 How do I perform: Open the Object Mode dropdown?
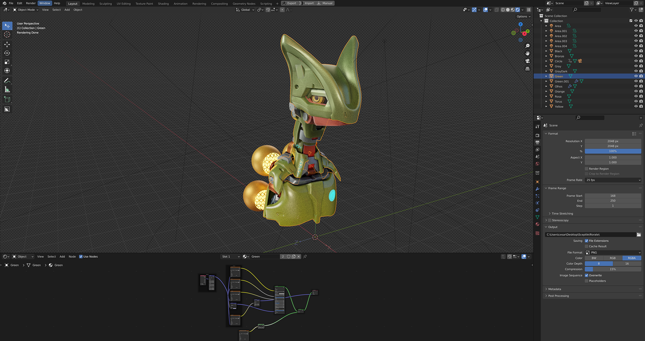(x=26, y=10)
